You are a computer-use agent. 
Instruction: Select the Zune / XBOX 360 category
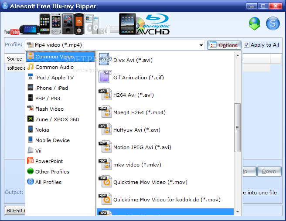pos(60,119)
